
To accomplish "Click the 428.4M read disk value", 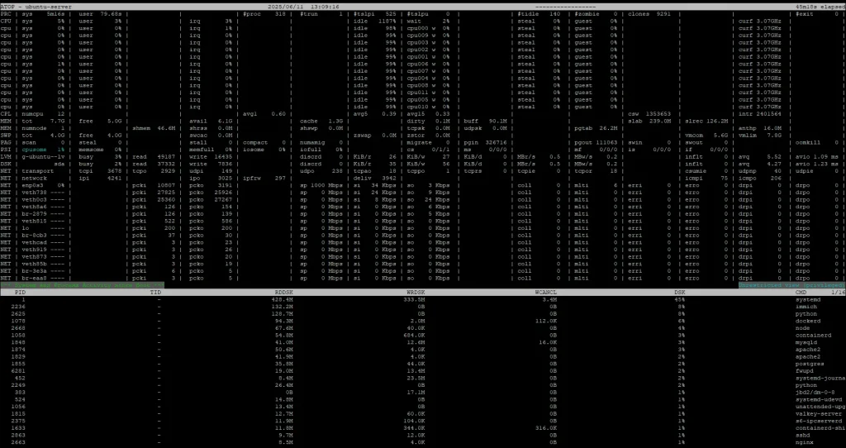I will 283,299.
